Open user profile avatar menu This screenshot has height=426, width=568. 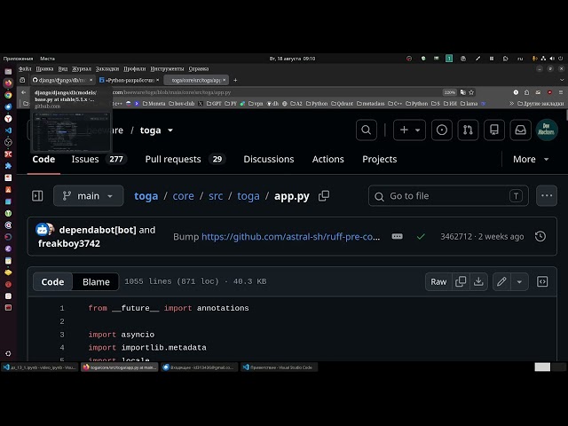point(547,130)
